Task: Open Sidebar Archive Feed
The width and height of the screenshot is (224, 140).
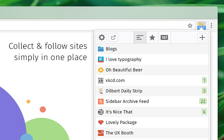Action: (x=127, y=101)
